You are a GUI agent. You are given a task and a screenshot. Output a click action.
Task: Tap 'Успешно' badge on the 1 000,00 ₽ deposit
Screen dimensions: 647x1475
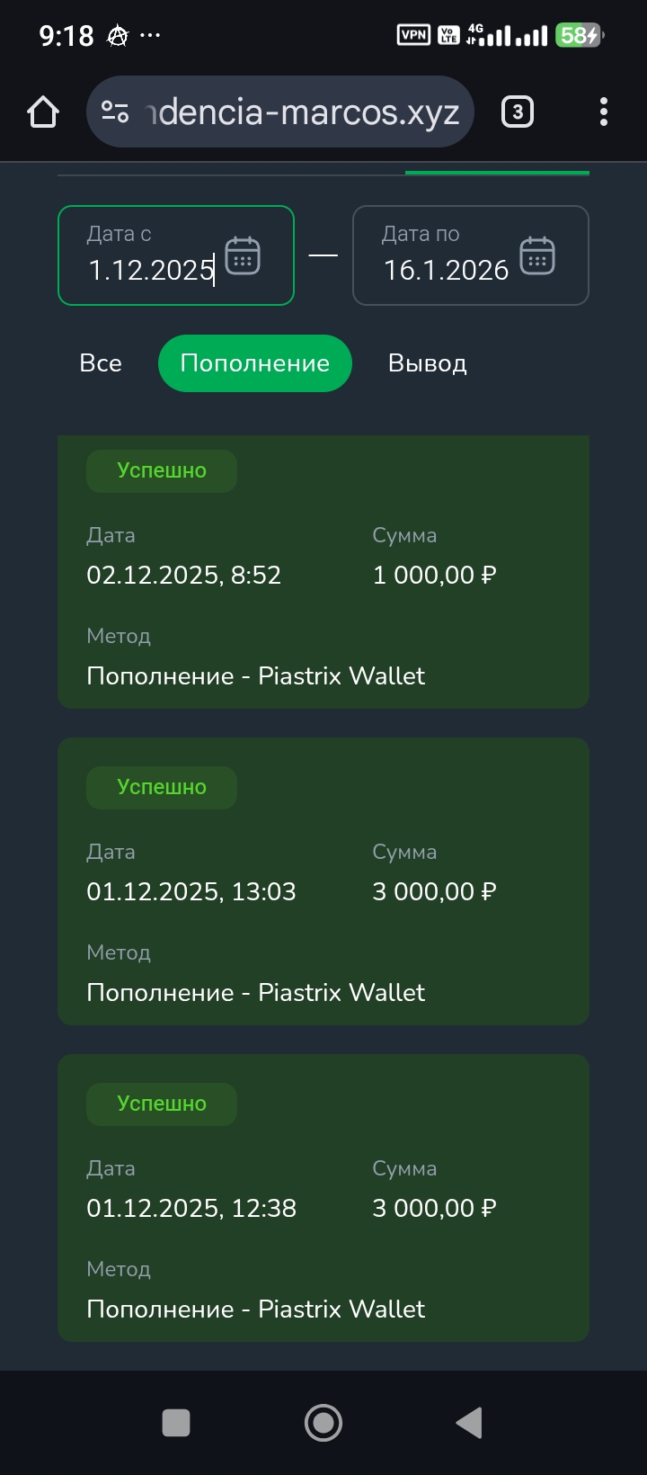point(162,470)
